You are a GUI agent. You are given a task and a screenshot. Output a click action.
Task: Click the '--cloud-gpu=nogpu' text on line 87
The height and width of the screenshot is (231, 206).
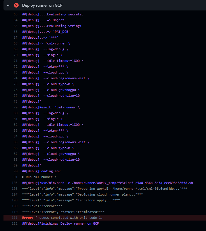coord(60,154)
